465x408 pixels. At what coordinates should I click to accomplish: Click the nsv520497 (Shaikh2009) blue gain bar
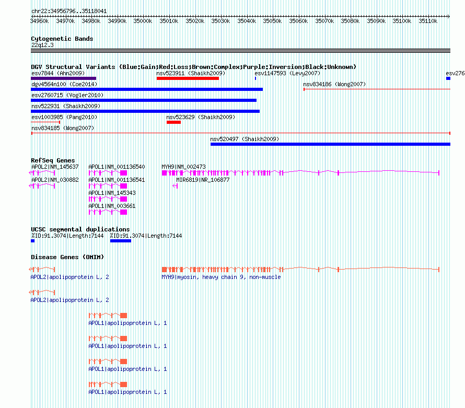(x=330, y=144)
